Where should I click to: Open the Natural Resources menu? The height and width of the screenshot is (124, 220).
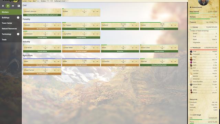(x=11, y=29)
